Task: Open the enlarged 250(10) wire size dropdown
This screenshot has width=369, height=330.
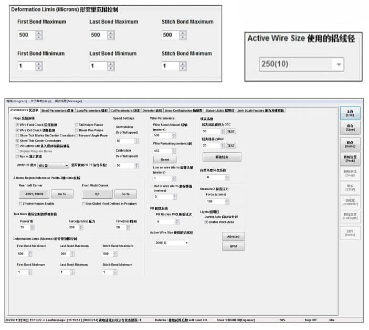Action: pos(301,64)
